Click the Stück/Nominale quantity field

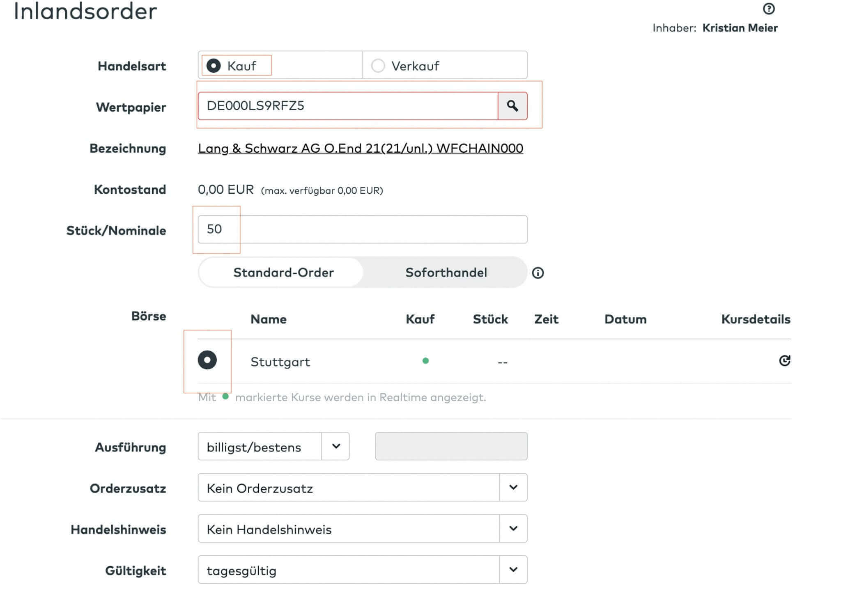coord(362,229)
